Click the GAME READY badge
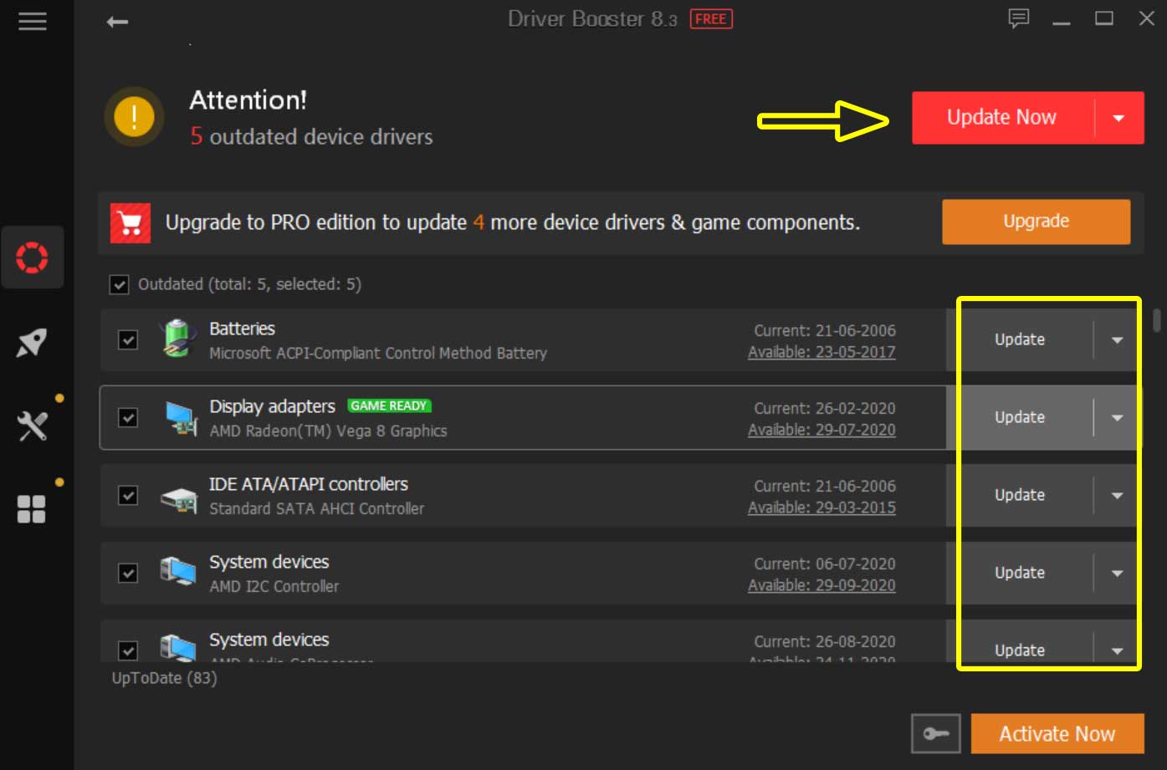Viewport: 1167px width, 770px height. pos(389,405)
